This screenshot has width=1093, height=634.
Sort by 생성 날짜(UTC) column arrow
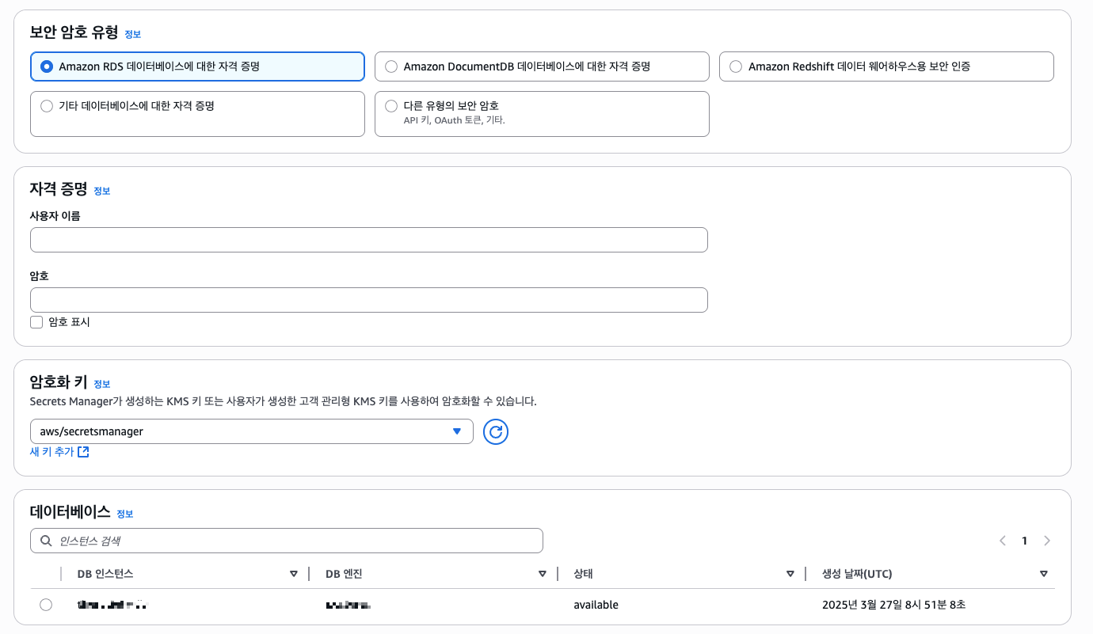[1044, 574]
